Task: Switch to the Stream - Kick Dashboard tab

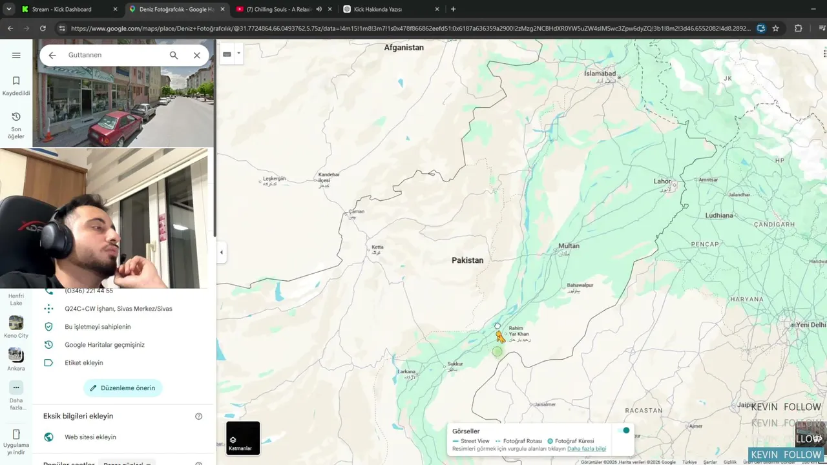Action: [68, 10]
